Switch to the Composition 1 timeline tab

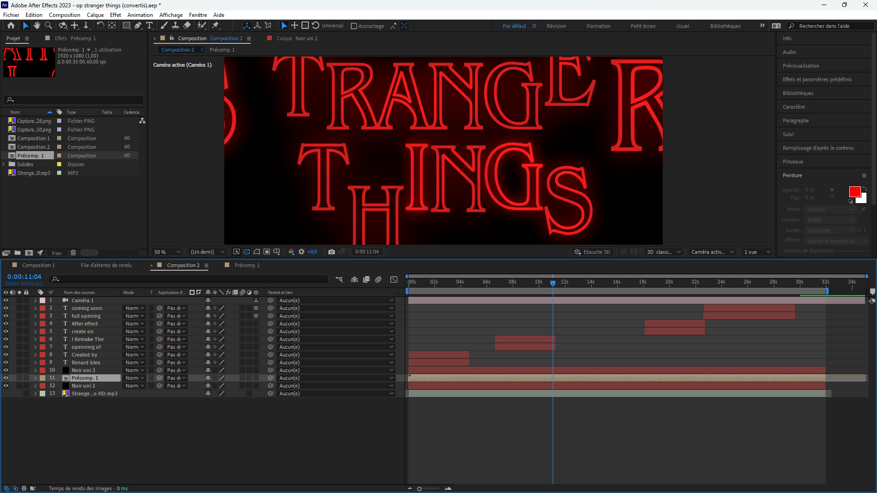pyautogui.click(x=38, y=265)
